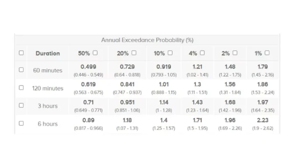Select the 1.79 value in 60 minutes row
295x166 pixels.
(263, 67)
